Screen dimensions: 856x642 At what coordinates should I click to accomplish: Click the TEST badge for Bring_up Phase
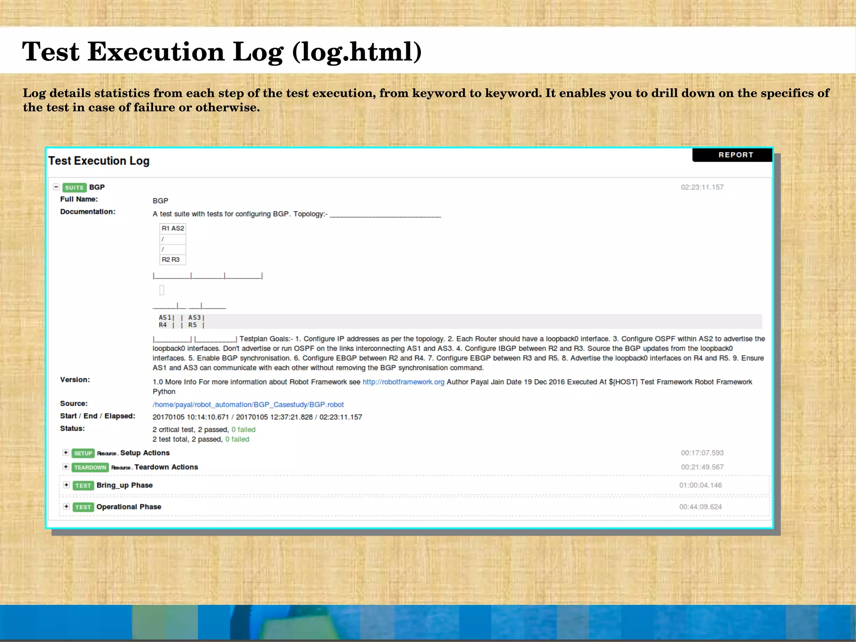point(83,485)
